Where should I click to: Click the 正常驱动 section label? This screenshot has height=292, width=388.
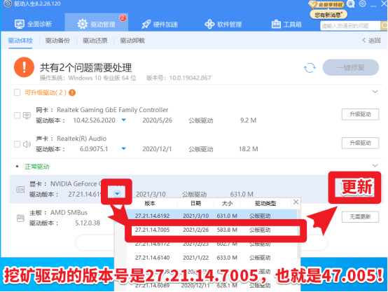coord(37,167)
